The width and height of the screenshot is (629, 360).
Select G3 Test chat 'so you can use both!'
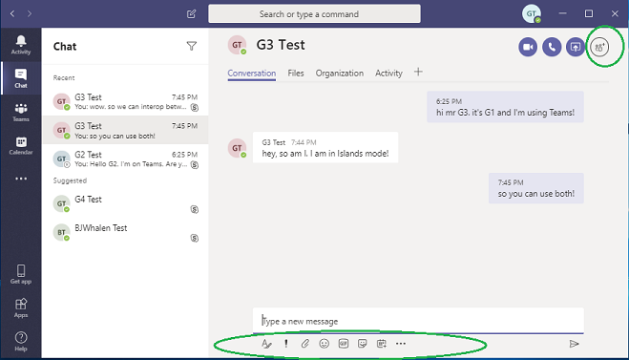click(x=125, y=130)
